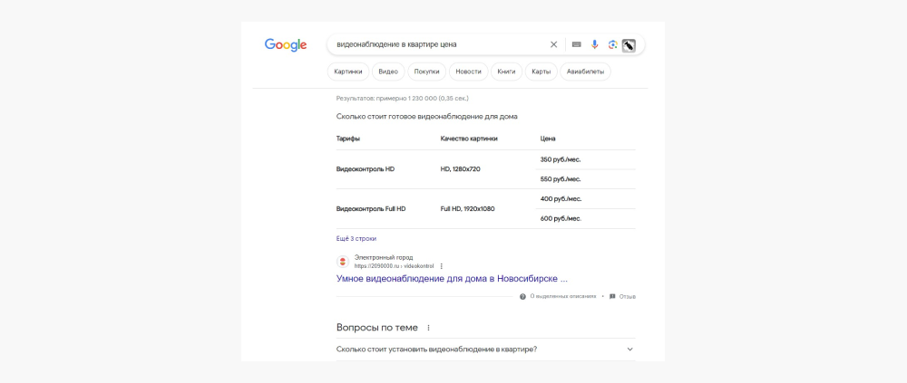Expand table with Ещё 3 строки
Image resolution: width=907 pixels, height=383 pixels.
click(356, 238)
